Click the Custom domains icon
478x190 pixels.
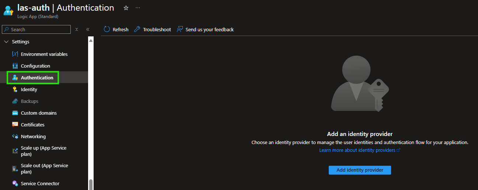tap(15, 113)
